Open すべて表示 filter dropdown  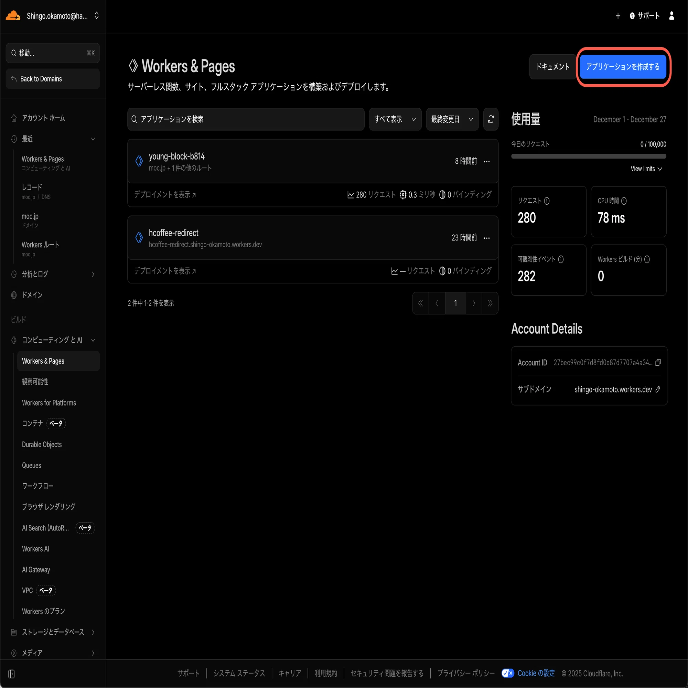point(395,119)
